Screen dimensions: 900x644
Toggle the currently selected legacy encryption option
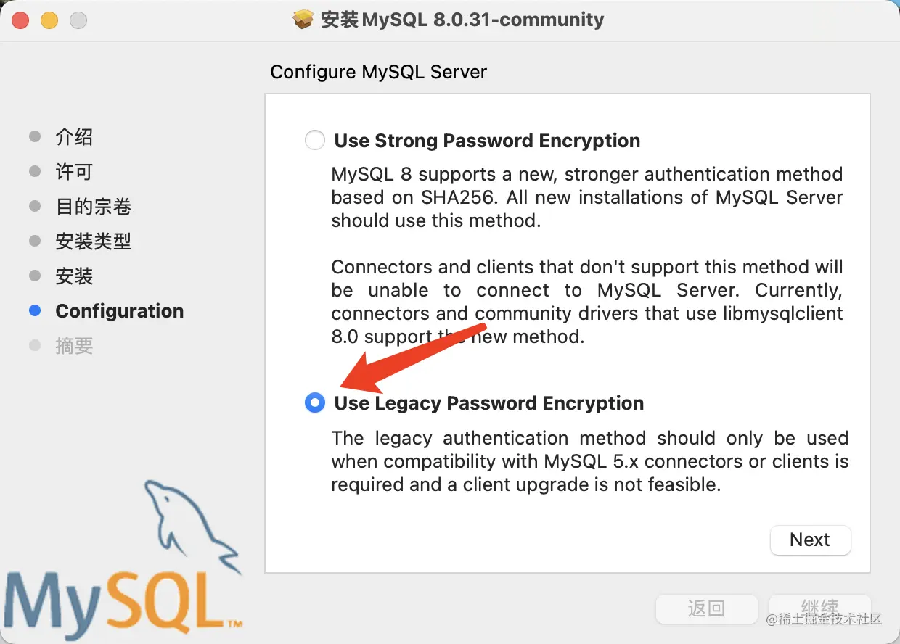(314, 402)
